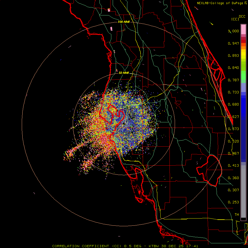Select the 0.253 scale value
248x248 pixels.
233,202
